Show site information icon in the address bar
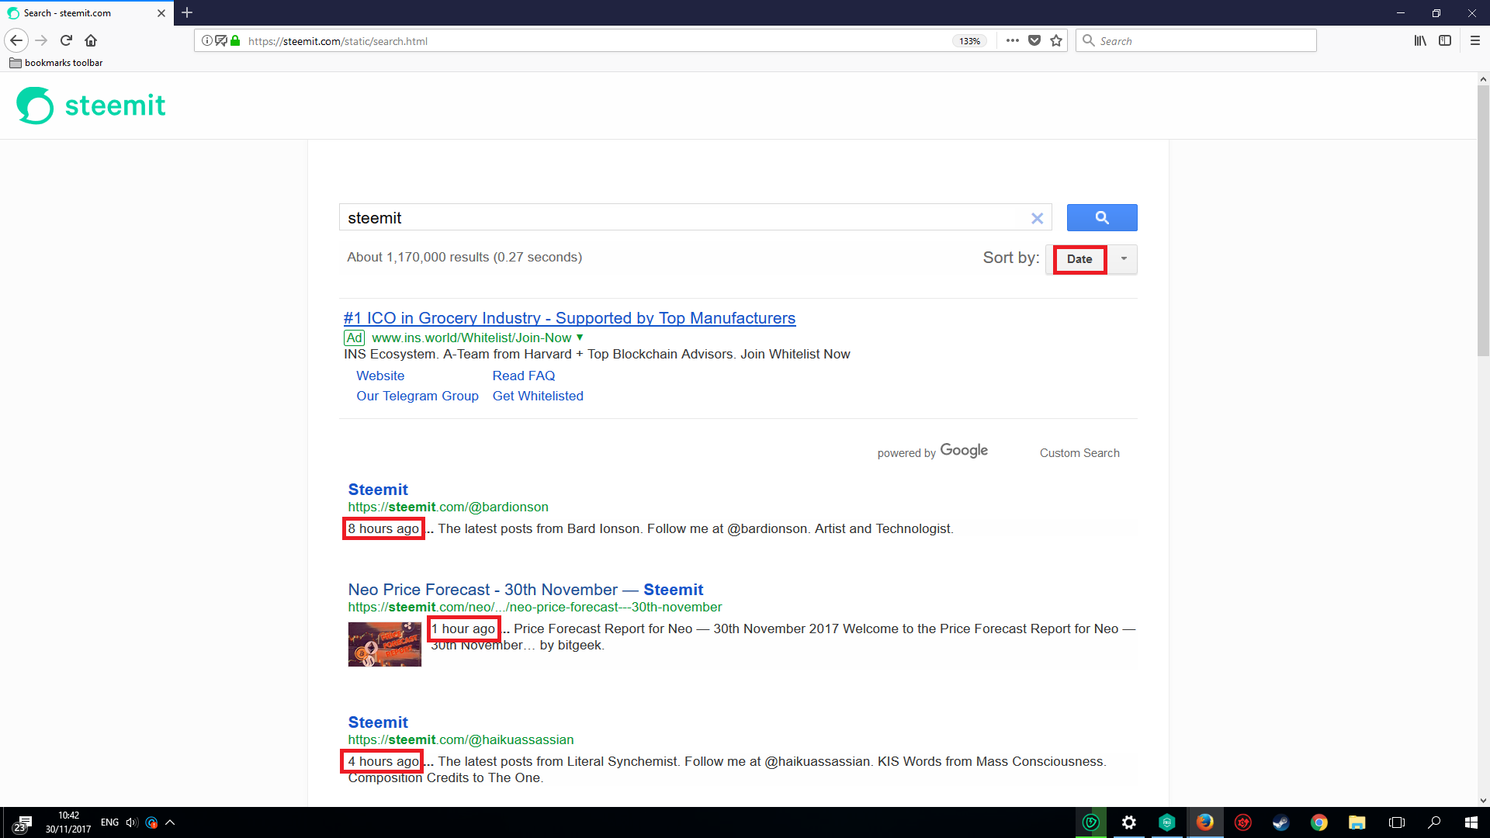The width and height of the screenshot is (1490, 838). coord(206,40)
